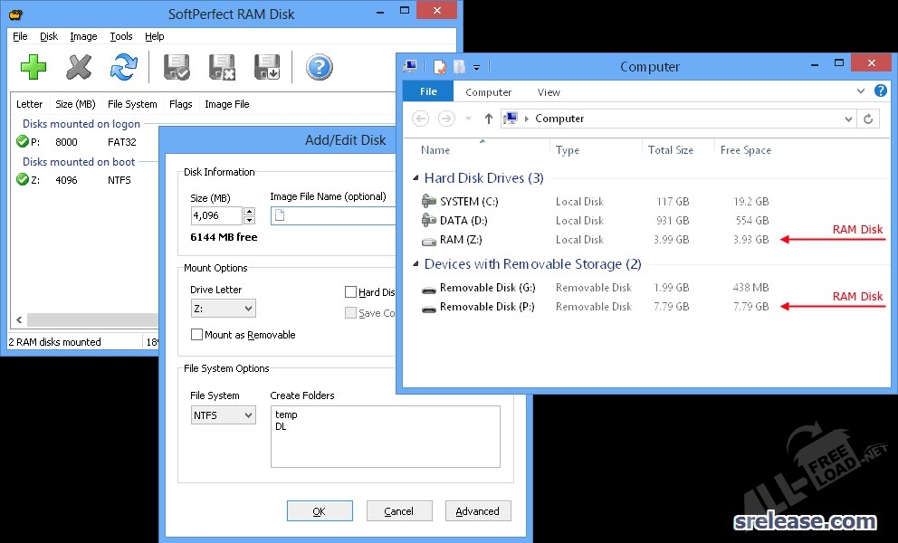Viewport: 898px width, 543px height.
Task: Click the blue Help question mark icon
Action: coord(319,68)
